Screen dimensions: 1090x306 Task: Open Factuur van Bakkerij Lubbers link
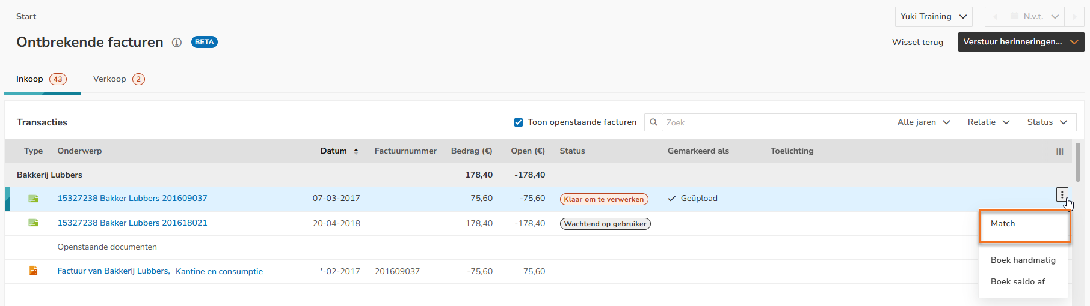[114, 271]
